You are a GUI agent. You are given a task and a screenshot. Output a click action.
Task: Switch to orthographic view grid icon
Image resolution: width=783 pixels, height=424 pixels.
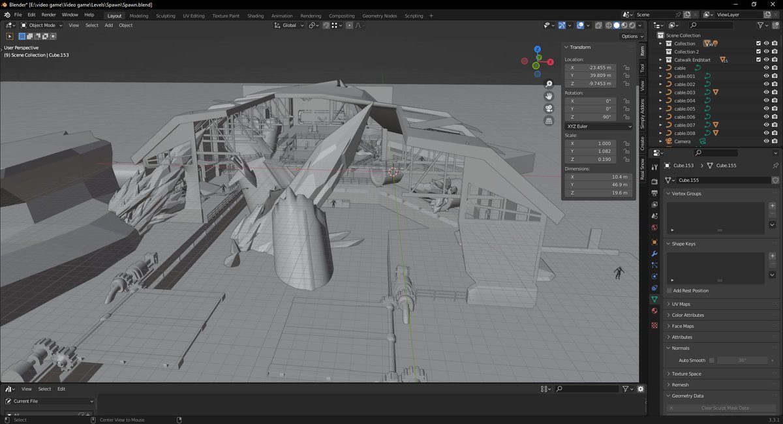(x=549, y=121)
